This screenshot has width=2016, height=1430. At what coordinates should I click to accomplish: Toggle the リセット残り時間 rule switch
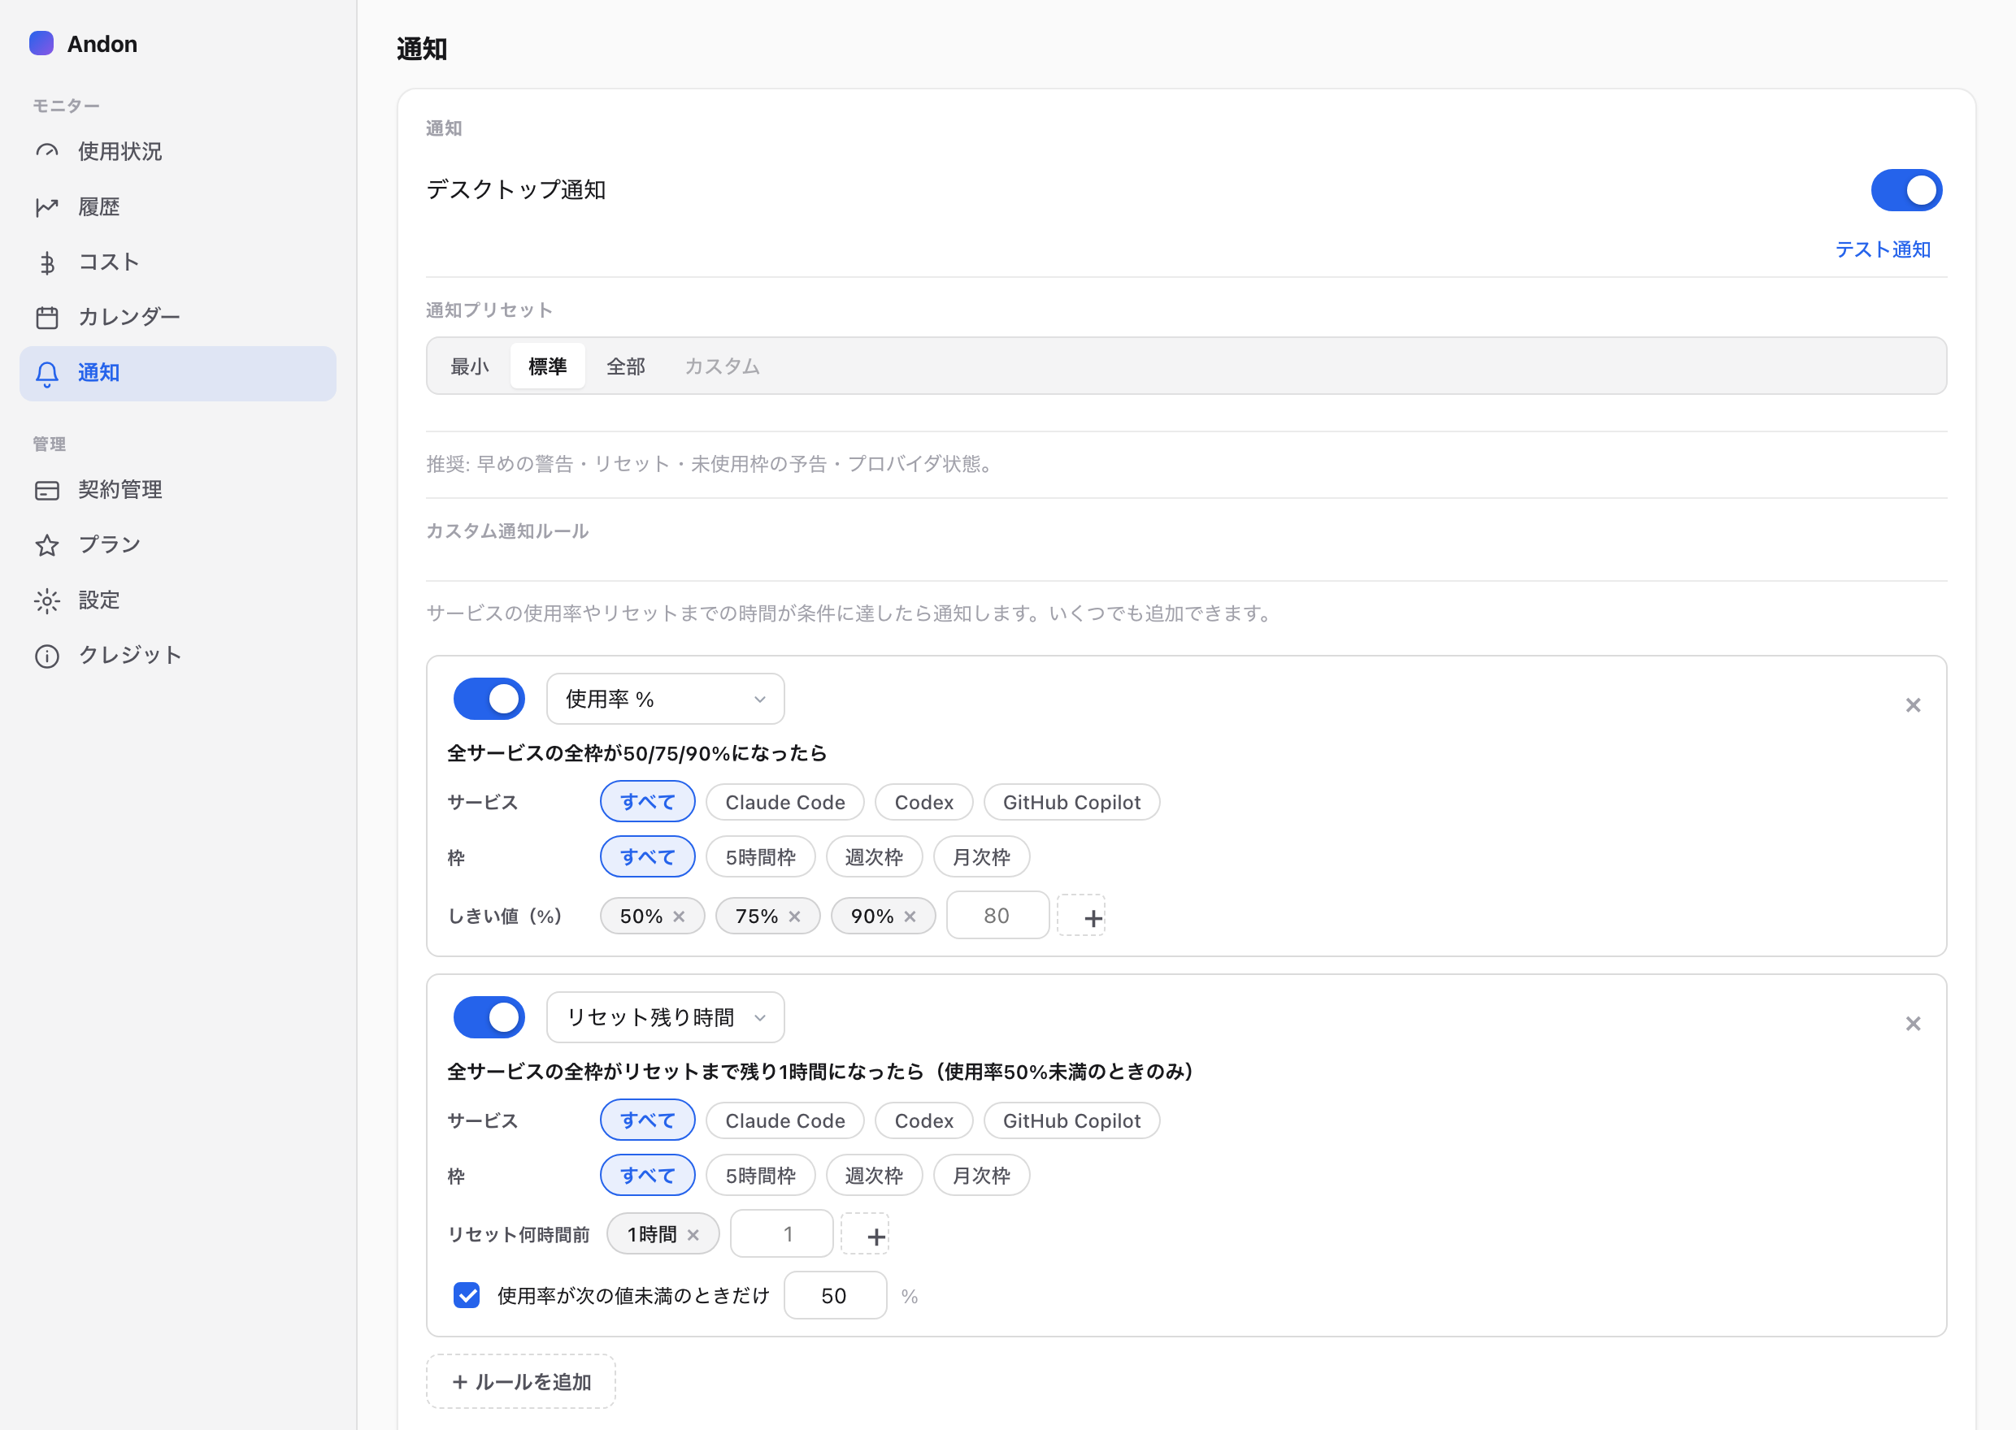(489, 1017)
